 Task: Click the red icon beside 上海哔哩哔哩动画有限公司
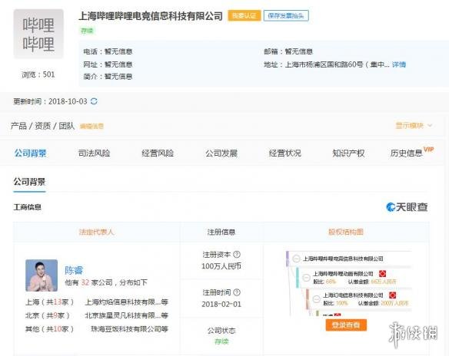(382, 274)
